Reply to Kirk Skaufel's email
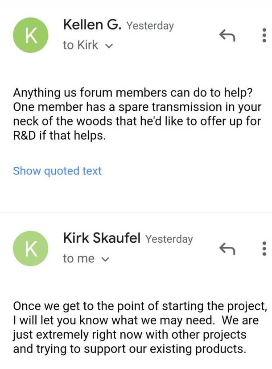272x369 pixels. (x=227, y=249)
